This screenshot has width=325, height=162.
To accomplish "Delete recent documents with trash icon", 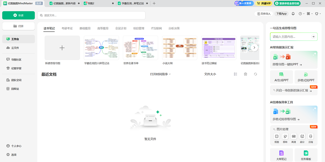I will click(x=245, y=74).
